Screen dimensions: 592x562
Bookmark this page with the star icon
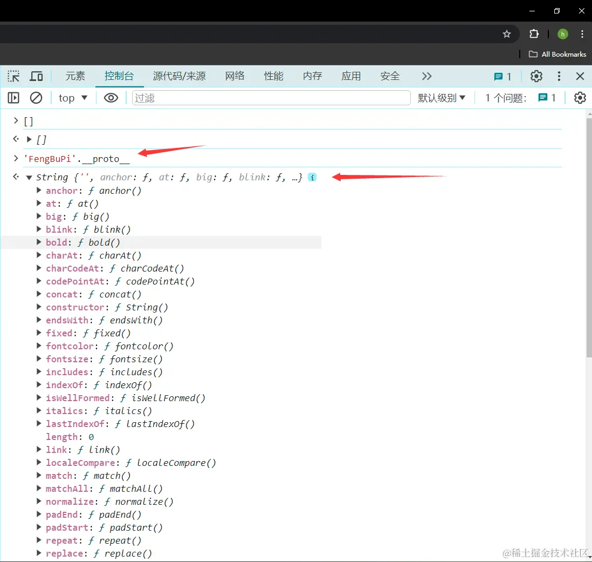click(507, 35)
